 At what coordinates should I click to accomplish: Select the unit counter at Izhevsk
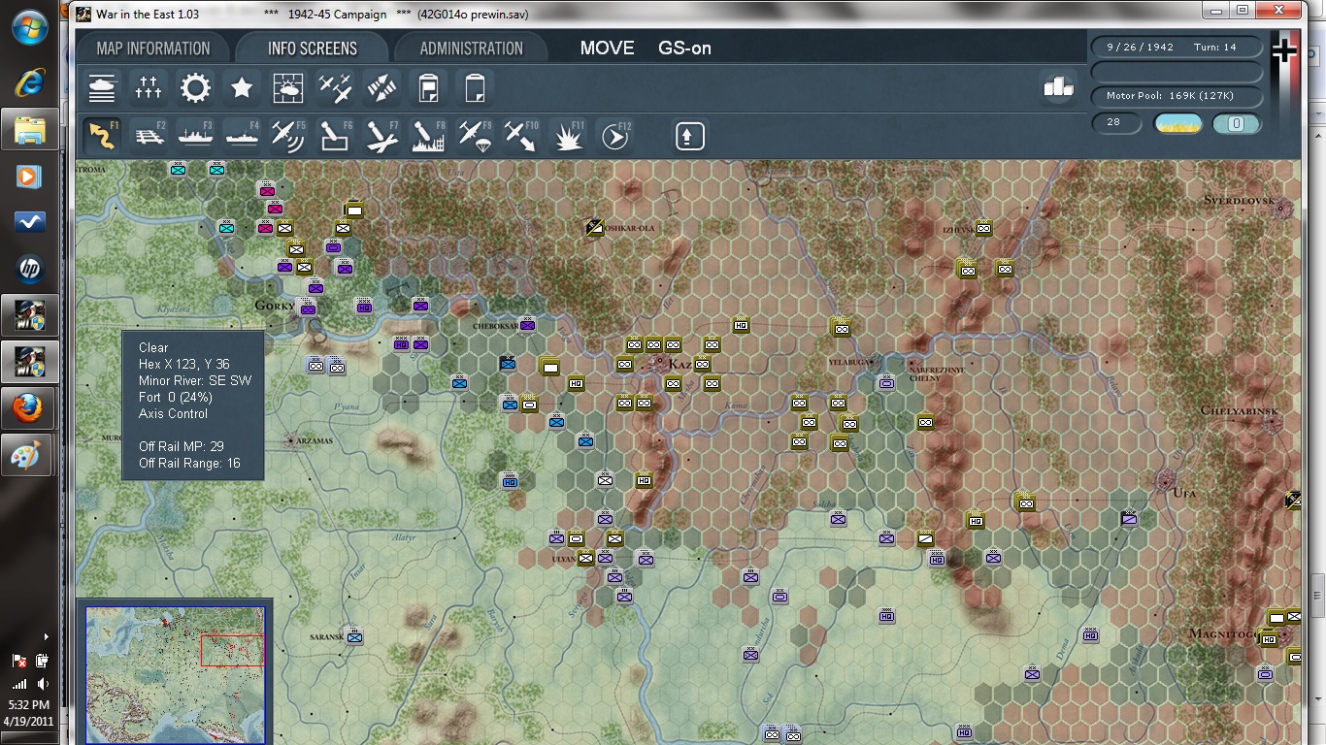[984, 228]
